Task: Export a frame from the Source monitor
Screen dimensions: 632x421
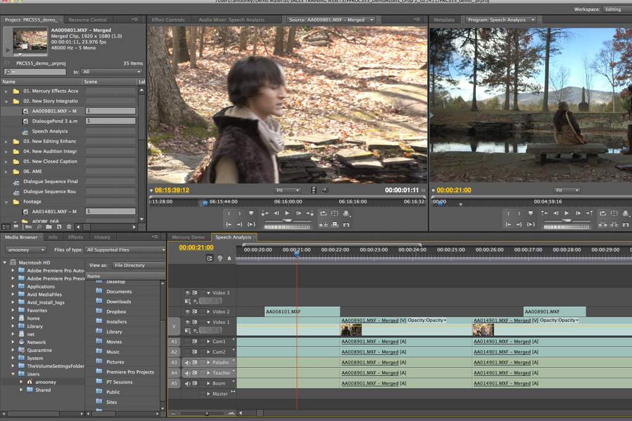Action: pyautogui.click(x=346, y=224)
